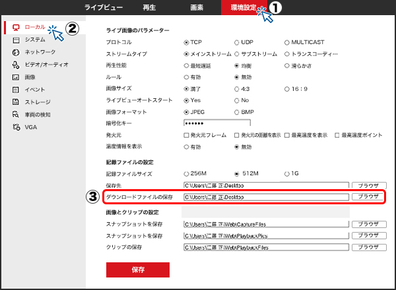The image size is (396, 290).
Task: Click the red 保存 button
Action: point(138,270)
